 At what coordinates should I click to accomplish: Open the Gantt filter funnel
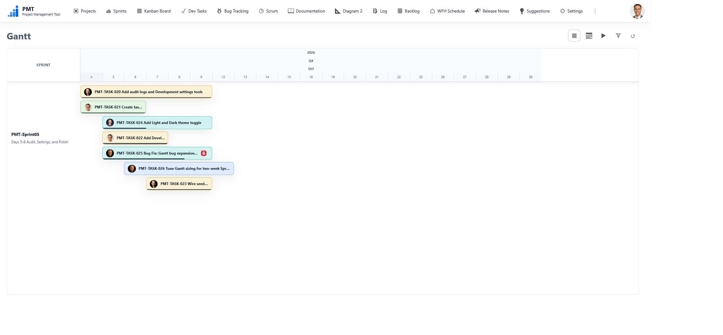[618, 36]
